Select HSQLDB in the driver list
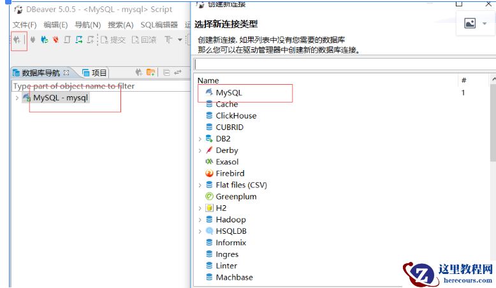 point(231,231)
